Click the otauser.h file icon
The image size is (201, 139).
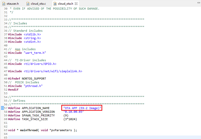4,4
